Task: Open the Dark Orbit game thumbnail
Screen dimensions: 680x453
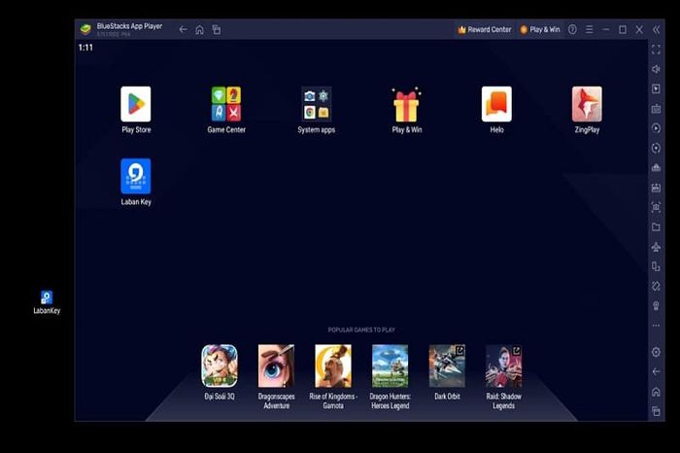Action: 447,366
